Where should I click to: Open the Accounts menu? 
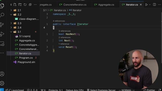pyautogui.click(x=2, y=74)
